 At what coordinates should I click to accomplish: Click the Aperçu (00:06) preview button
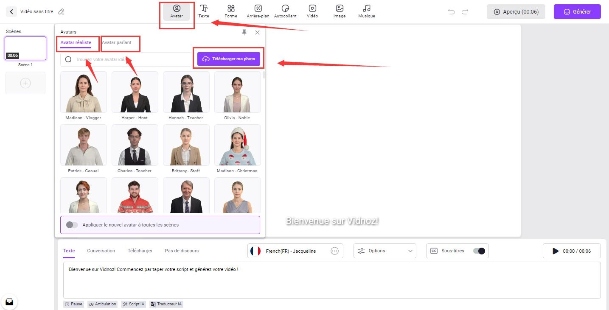[x=516, y=12]
